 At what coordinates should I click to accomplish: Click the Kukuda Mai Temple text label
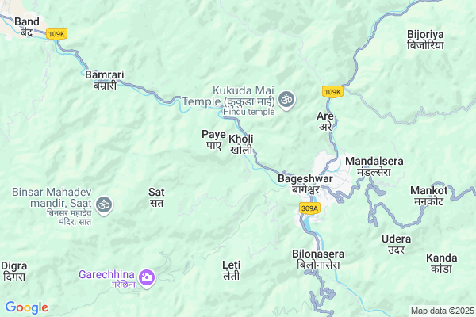(x=228, y=96)
